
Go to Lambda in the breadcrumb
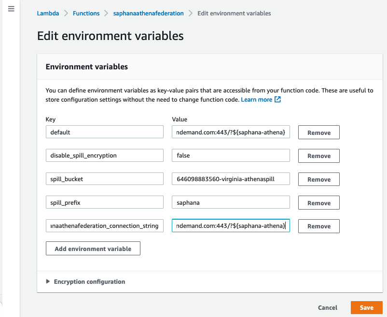[x=48, y=13]
